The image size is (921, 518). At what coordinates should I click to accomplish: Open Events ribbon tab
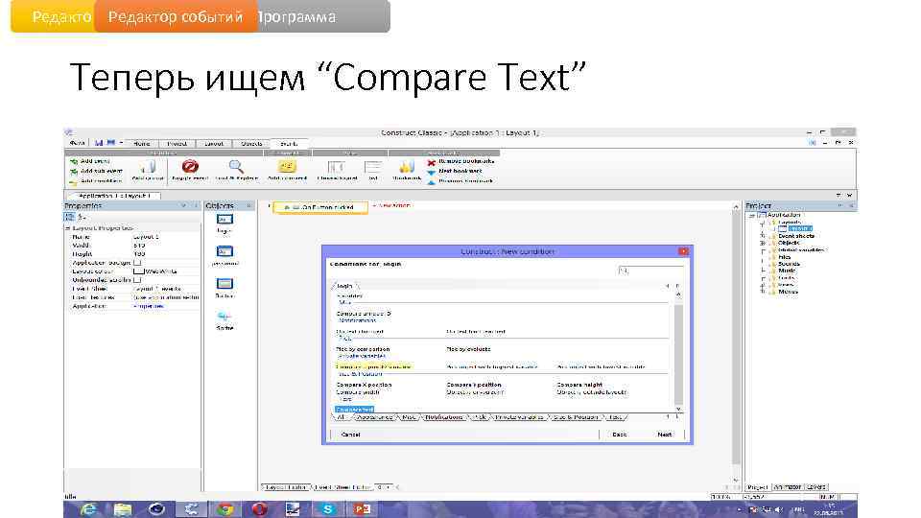289,144
